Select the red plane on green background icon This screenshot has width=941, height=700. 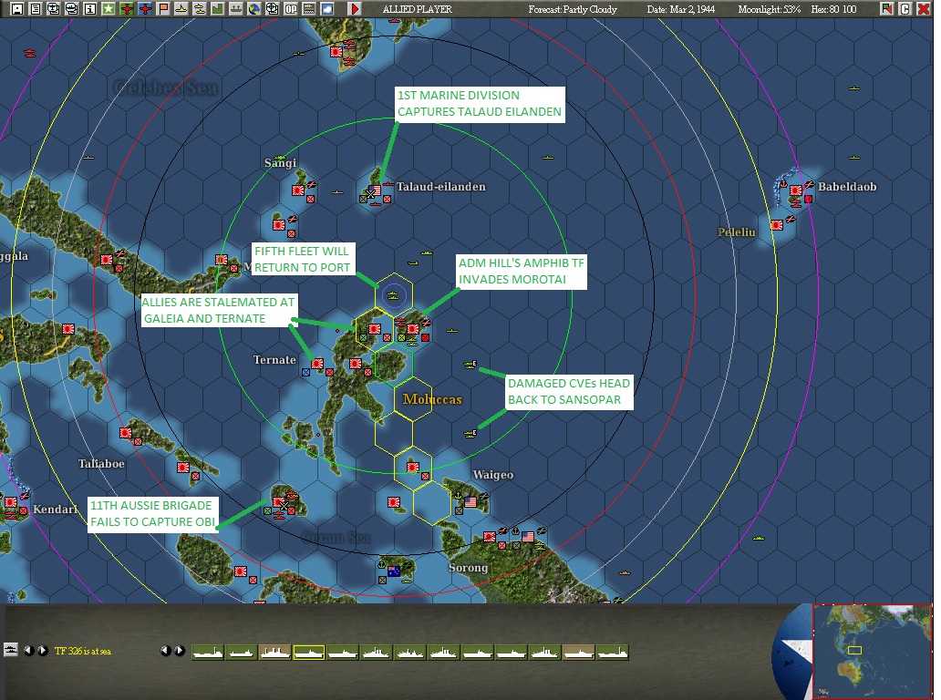127,8
